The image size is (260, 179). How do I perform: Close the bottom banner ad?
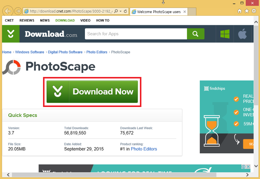248,166
